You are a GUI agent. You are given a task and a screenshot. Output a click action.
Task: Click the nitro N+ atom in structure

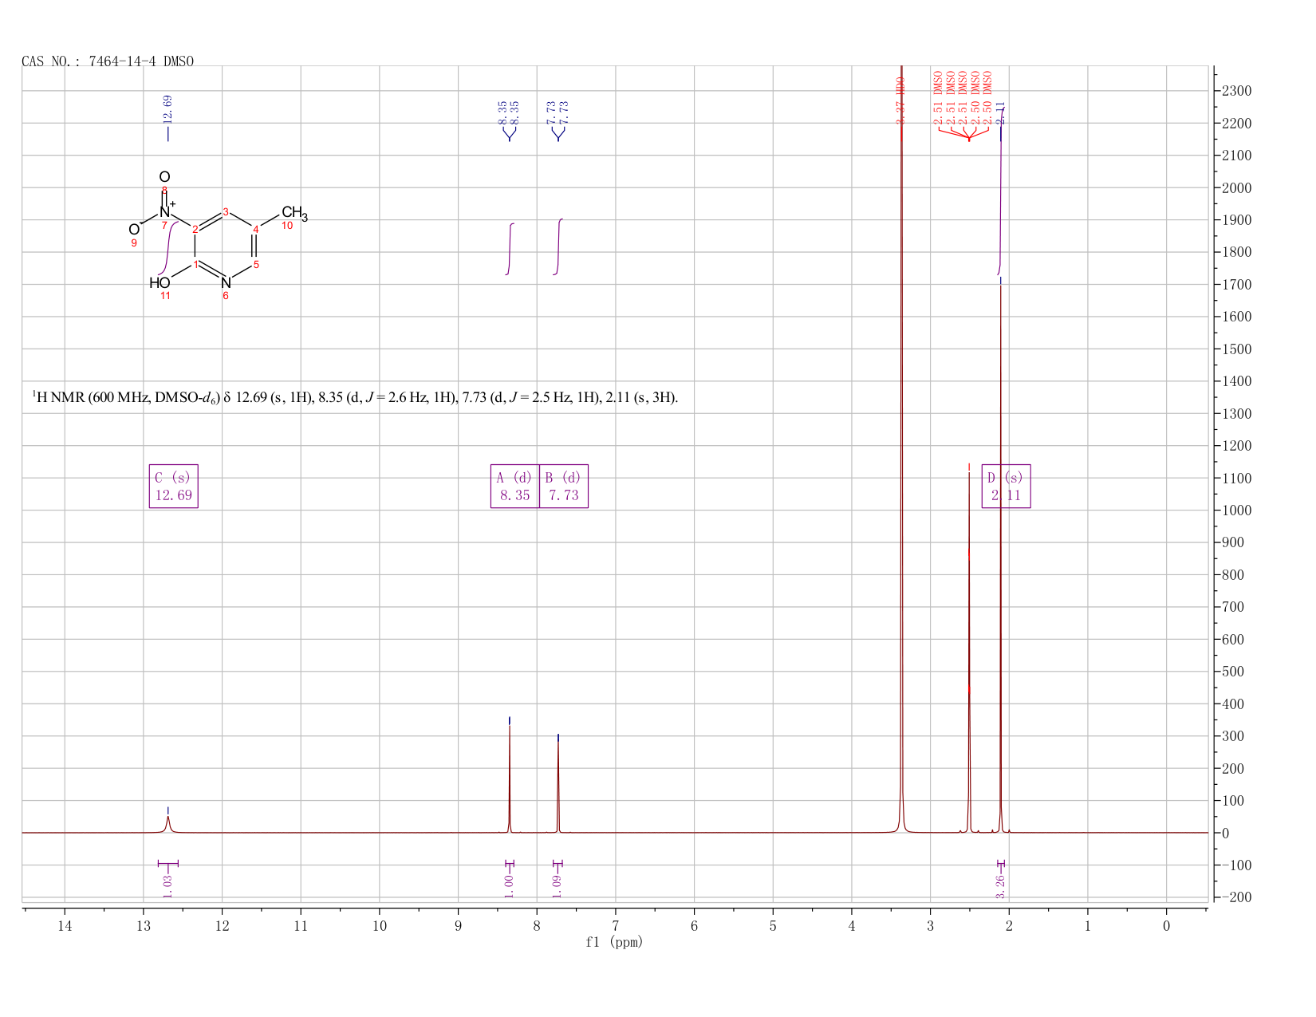point(166,211)
